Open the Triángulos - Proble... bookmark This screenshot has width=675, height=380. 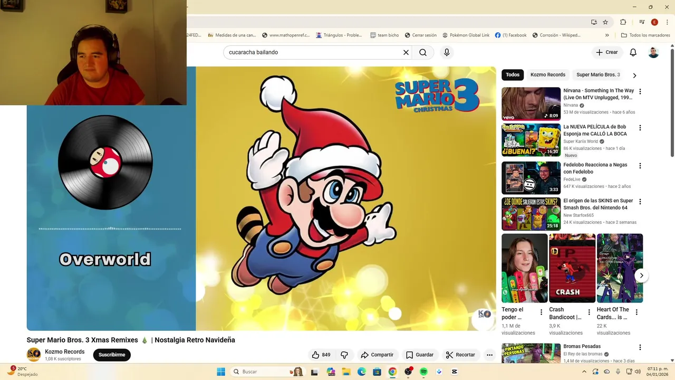pos(339,35)
